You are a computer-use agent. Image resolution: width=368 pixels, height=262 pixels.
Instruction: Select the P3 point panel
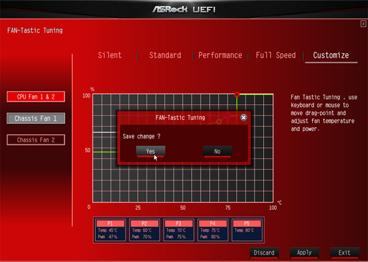[178, 230]
